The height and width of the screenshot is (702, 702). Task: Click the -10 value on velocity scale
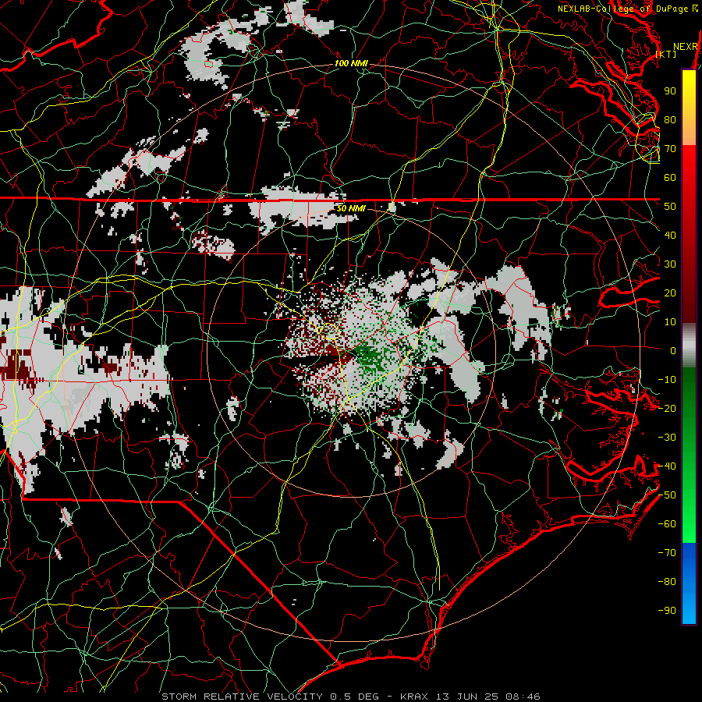click(667, 380)
